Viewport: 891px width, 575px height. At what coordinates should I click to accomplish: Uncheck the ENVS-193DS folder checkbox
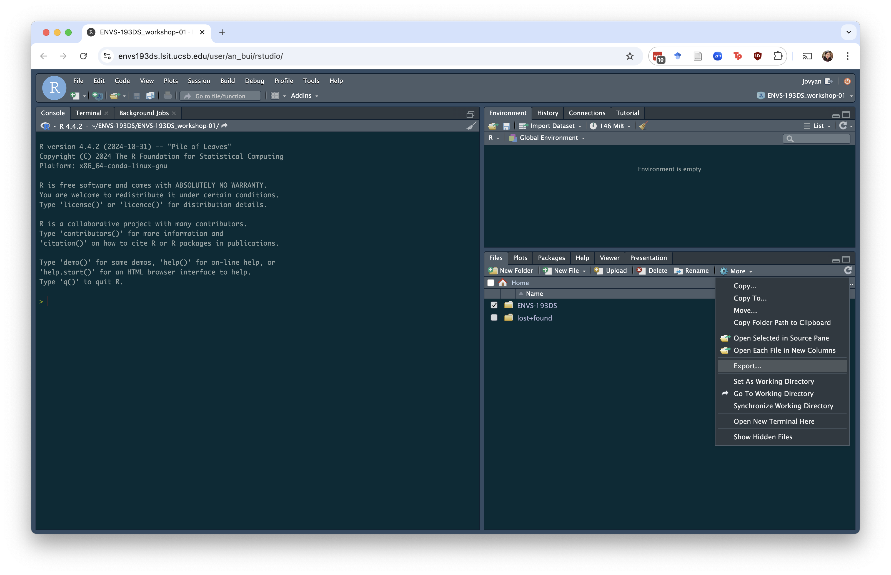(494, 306)
